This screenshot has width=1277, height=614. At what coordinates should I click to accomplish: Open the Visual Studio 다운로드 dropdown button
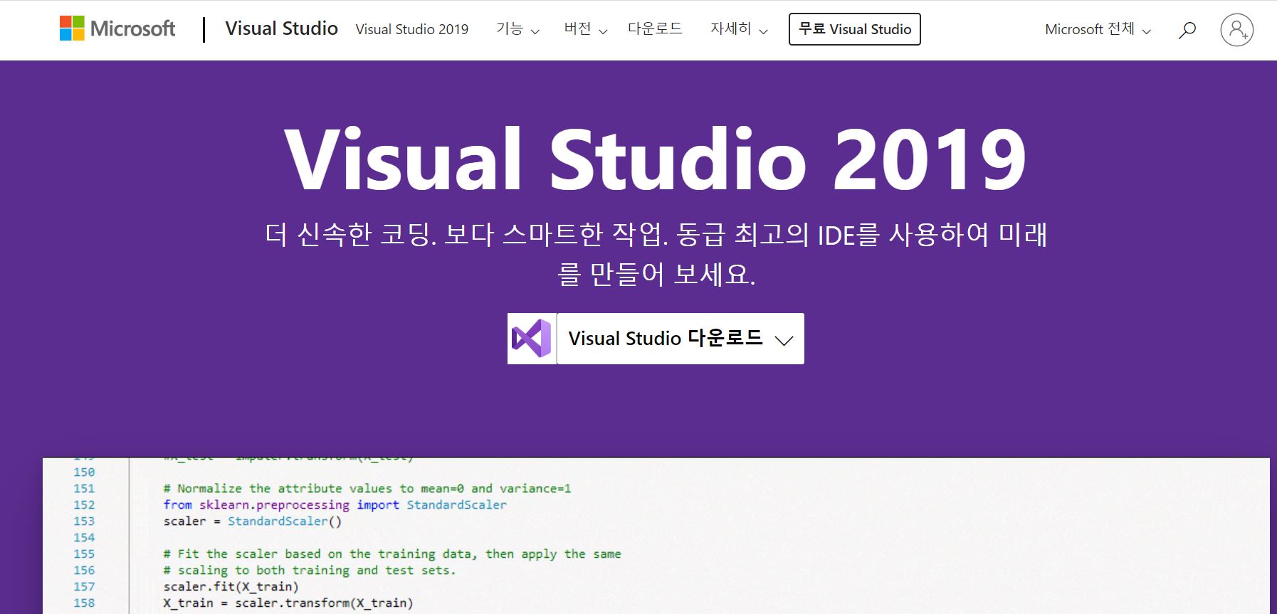click(x=680, y=339)
